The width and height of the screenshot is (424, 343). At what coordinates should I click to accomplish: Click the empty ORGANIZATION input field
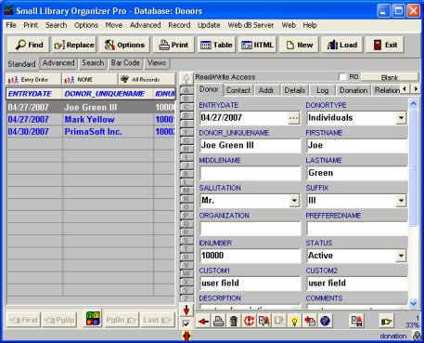coord(251,229)
